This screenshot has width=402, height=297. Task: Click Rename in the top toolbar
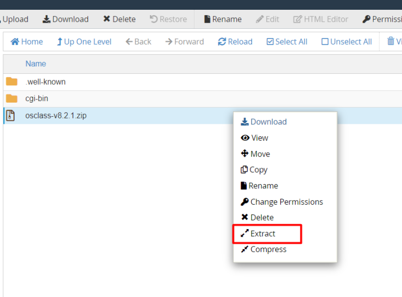tap(223, 19)
